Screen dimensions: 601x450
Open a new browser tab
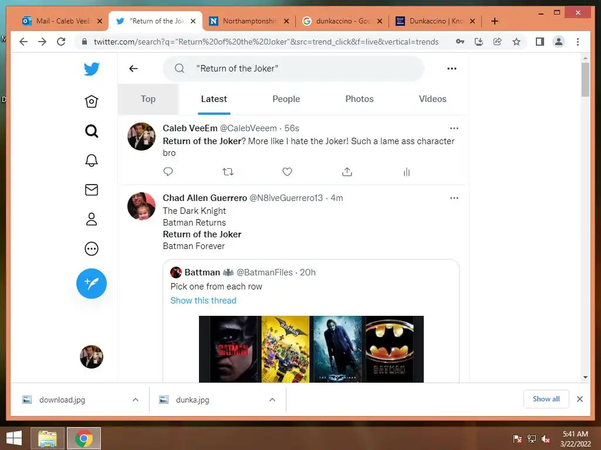click(x=494, y=21)
